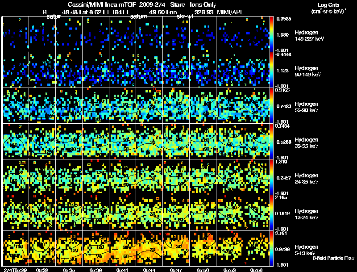Click the Hydrogen 13-24 keV row label
Screen dimensions: 357x272
(307, 214)
